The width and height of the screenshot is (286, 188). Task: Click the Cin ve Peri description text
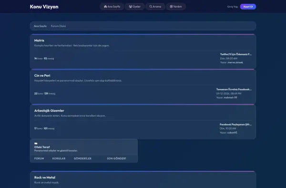click(78, 80)
